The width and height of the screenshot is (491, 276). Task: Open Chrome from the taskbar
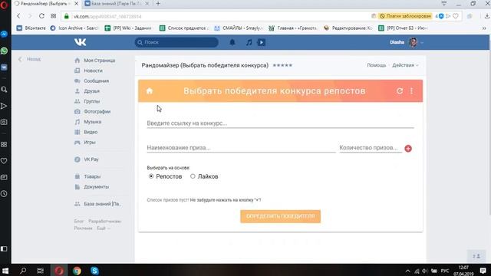click(77, 271)
